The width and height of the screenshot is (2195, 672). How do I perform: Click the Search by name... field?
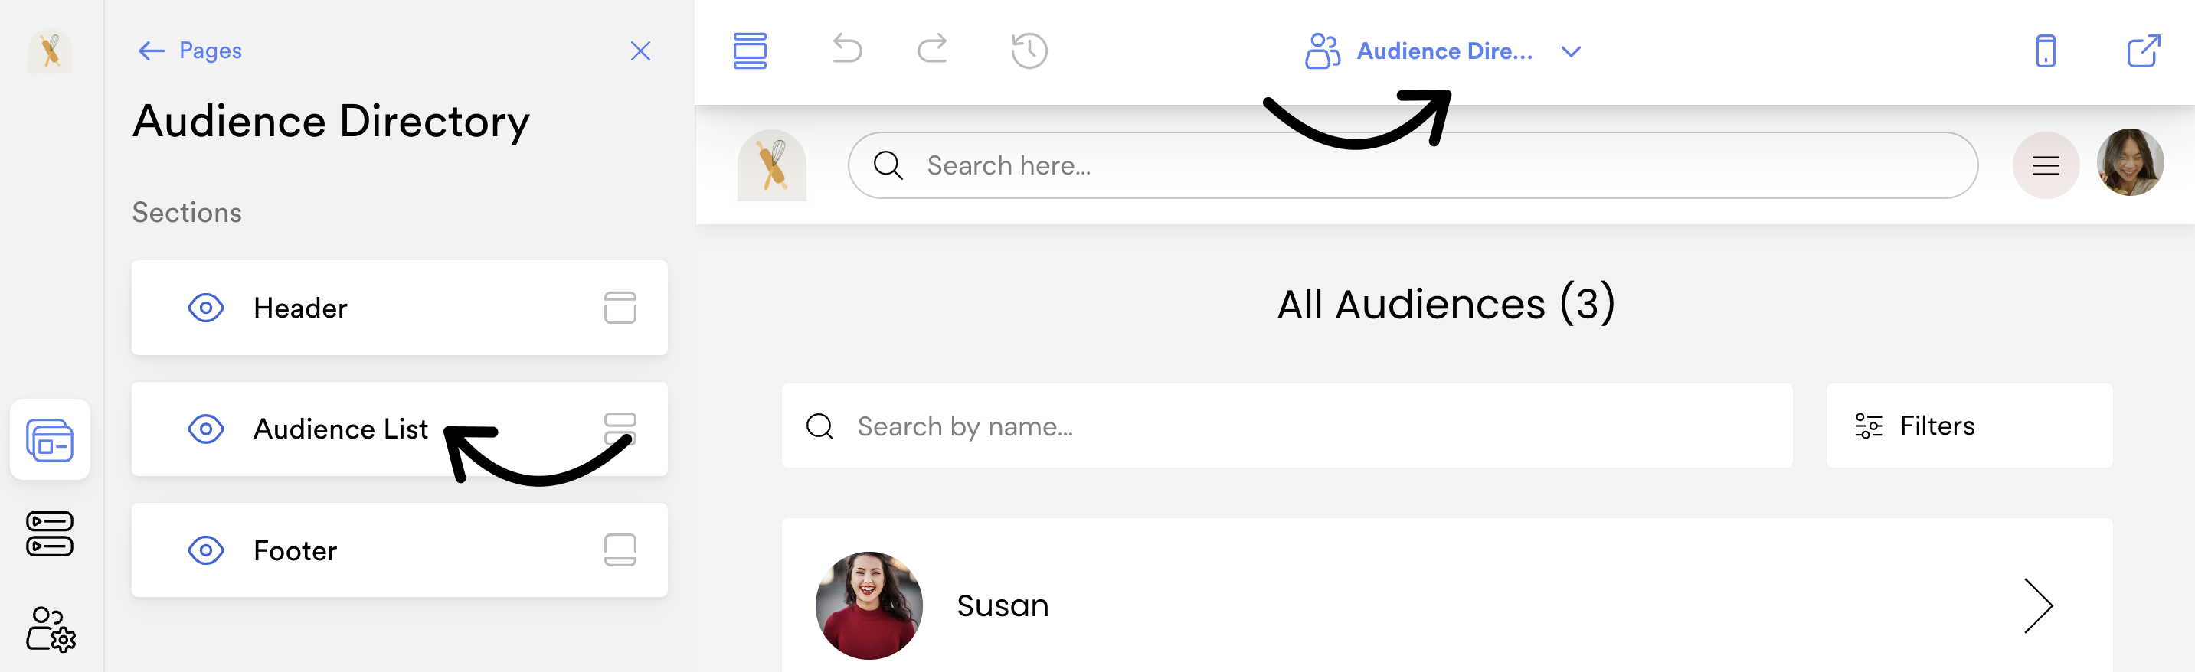tap(1287, 426)
